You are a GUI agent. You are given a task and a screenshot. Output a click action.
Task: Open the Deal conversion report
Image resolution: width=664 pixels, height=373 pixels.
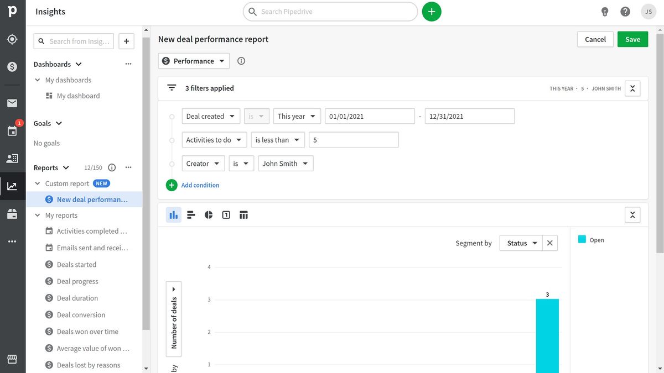81,314
